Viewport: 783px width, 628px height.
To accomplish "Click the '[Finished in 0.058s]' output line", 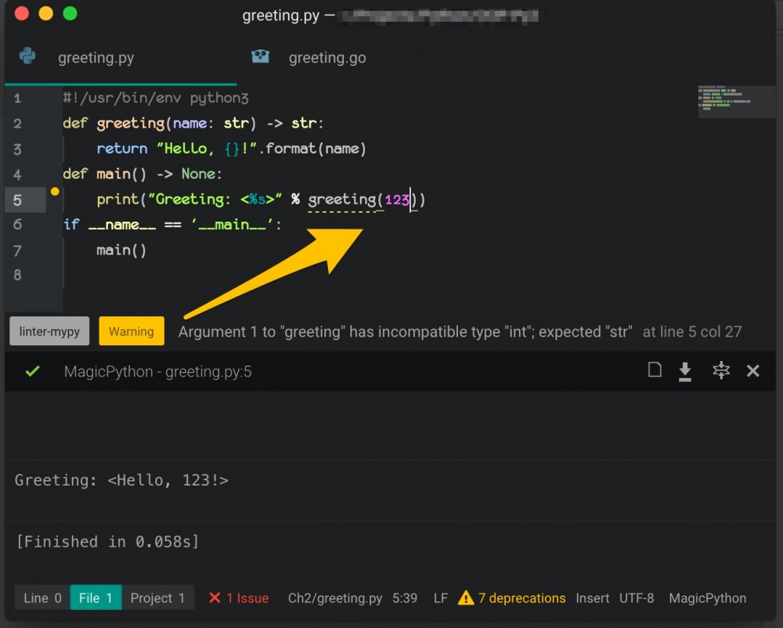I will (x=107, y=542).
